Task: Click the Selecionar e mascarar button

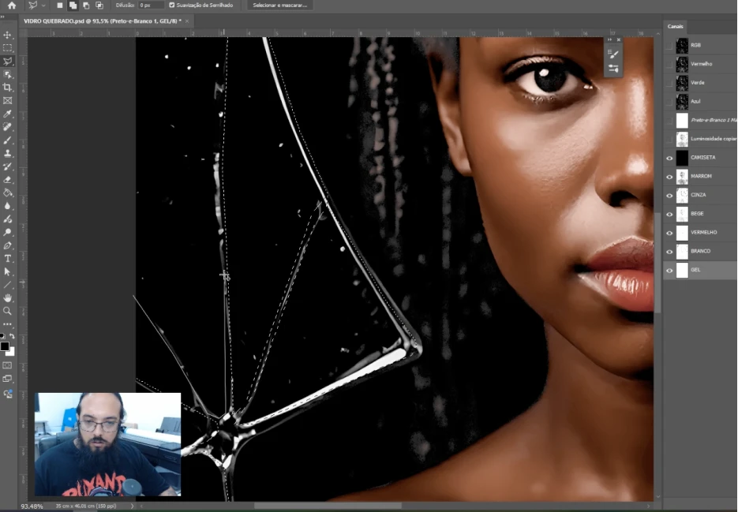Action: point(280,5)
